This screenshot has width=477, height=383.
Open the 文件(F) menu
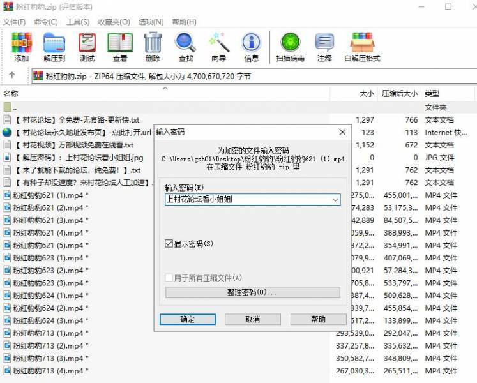point(14,22)
